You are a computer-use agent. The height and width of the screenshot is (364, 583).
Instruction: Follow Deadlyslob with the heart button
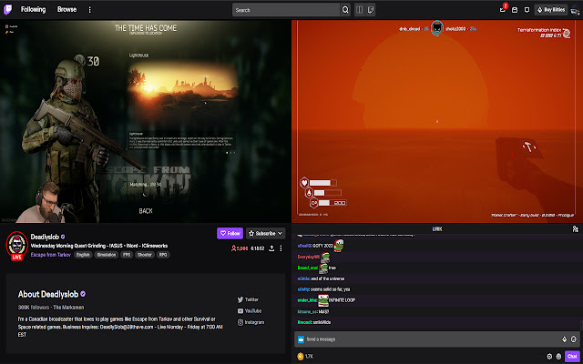point(230,233)
